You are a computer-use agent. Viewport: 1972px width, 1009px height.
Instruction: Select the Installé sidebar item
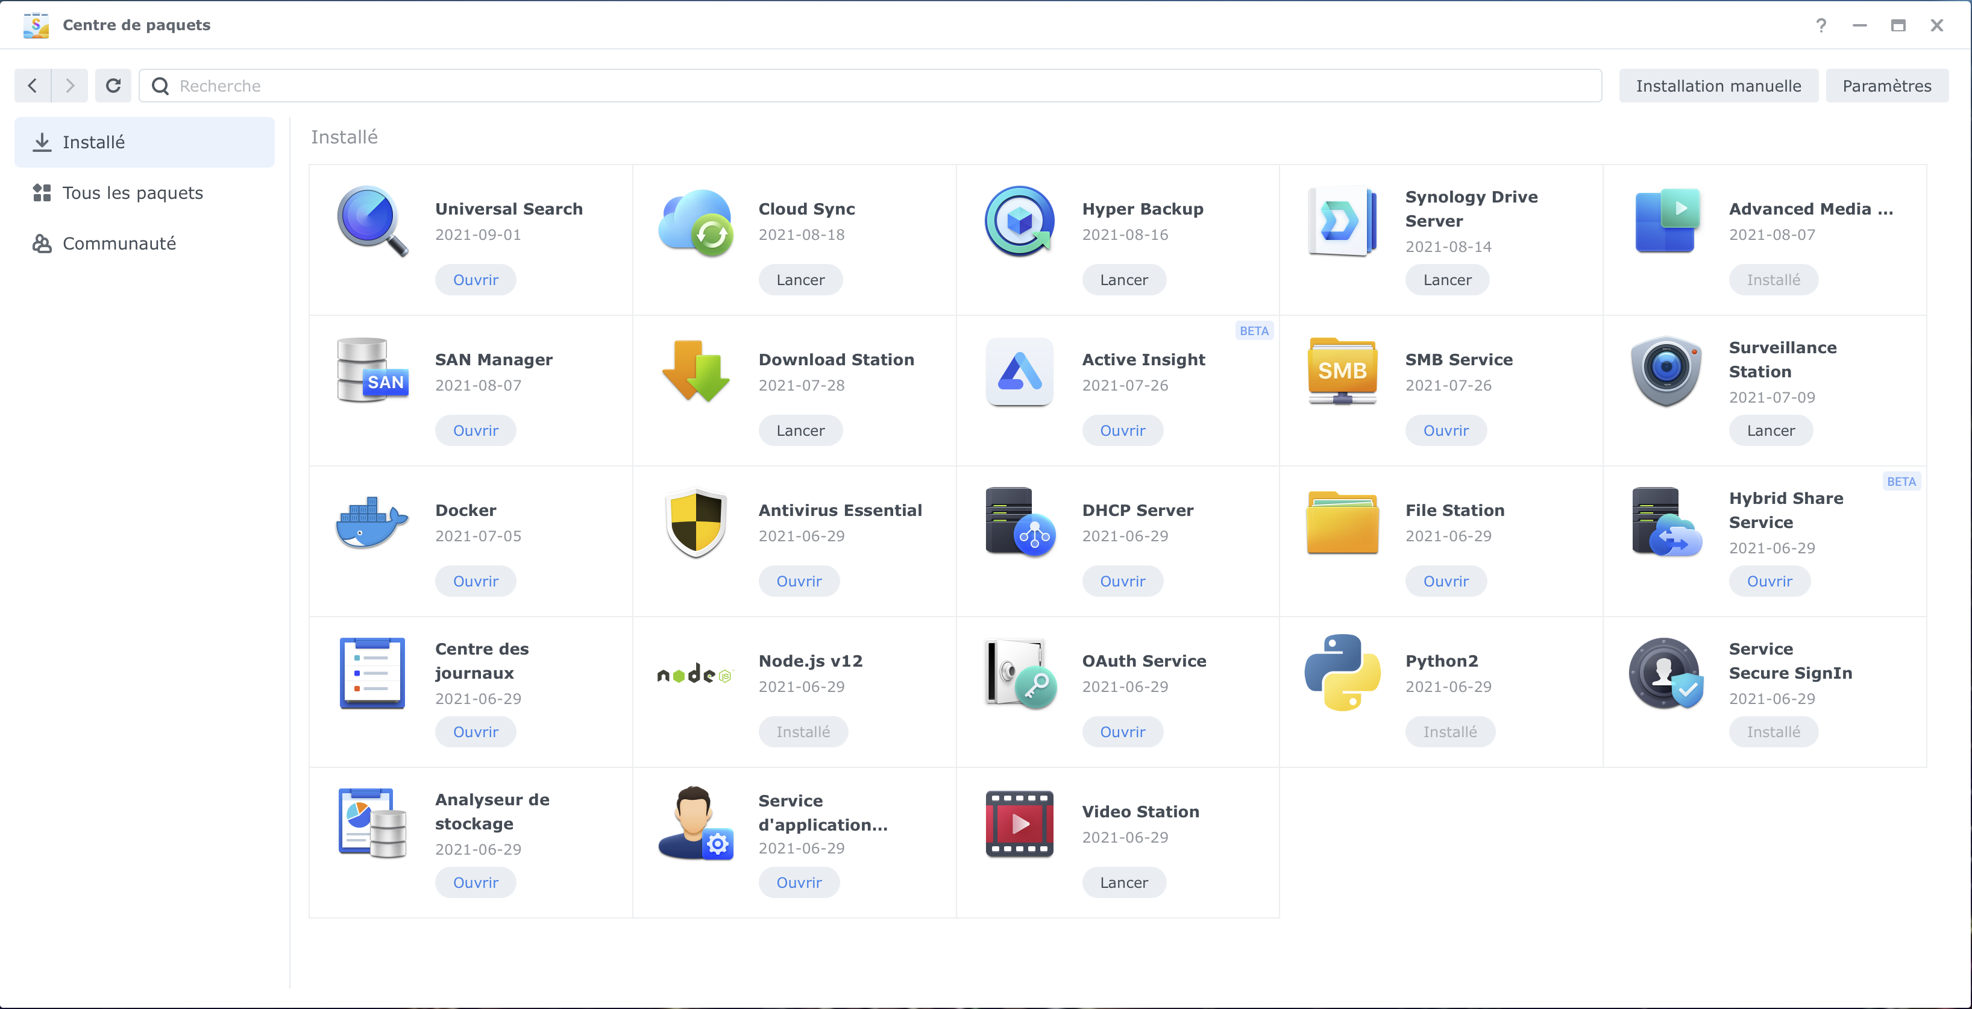[93, 142]
